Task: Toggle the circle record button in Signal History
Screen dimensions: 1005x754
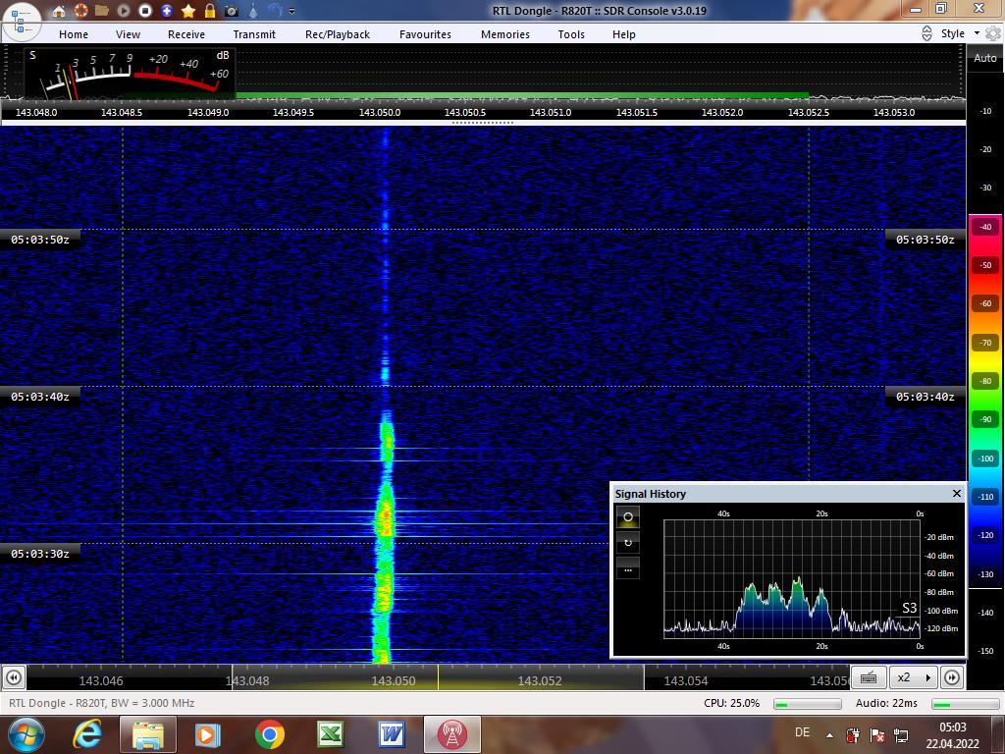Action: tap(627, 516)
